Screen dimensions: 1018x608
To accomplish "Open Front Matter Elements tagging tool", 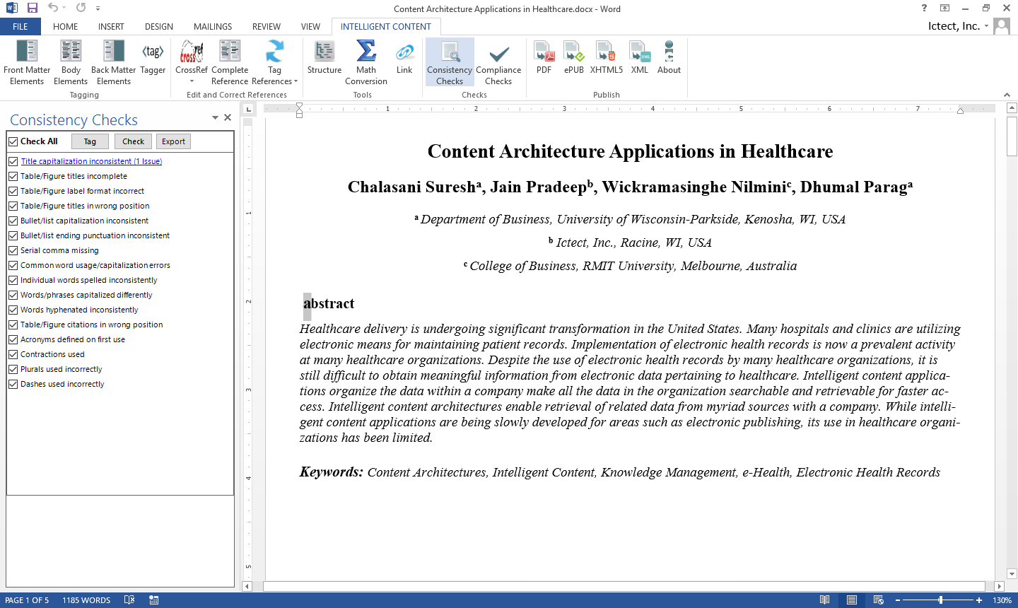I will [x=27, y=62].
